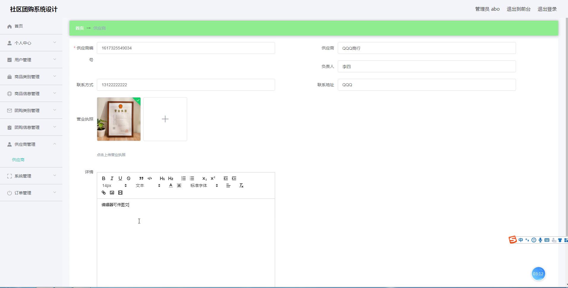Click 退出到前台 in the header
This screenshot has width=568, height=288.
click(518, 9)
